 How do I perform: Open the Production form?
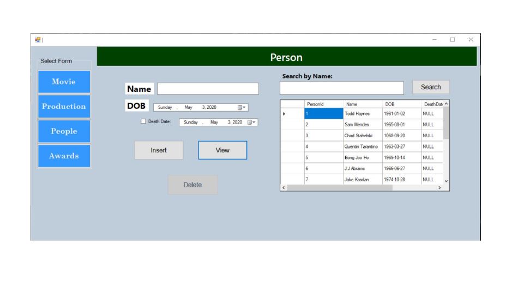tap(64, 106)
